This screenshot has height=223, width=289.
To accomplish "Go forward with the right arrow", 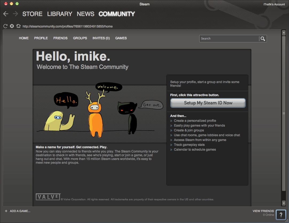I will [15, 14].
